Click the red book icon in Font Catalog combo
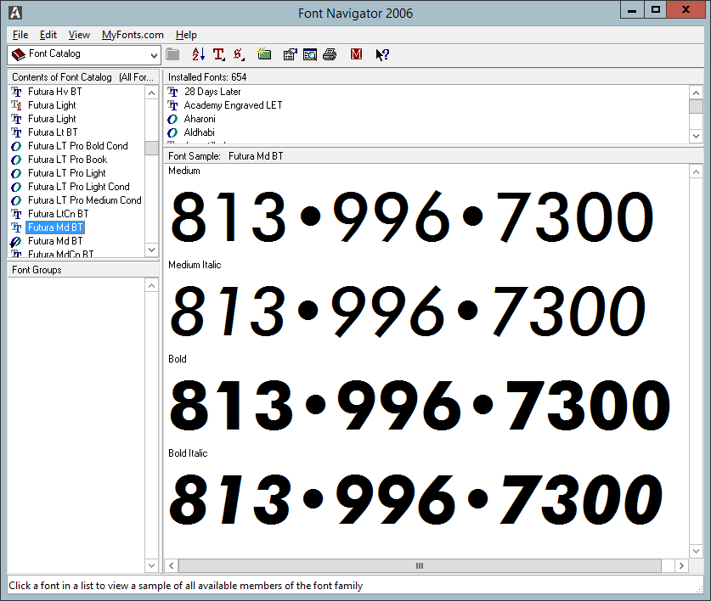The image size is (711, 601). (18, 54)
